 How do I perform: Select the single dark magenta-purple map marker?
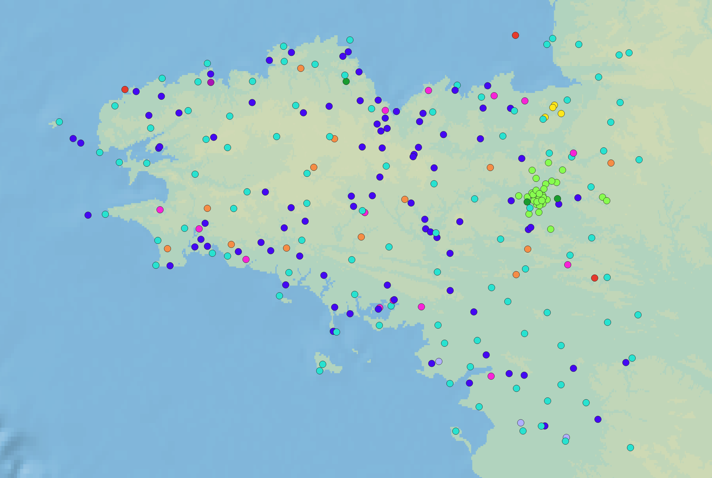(x=211, y=82)
